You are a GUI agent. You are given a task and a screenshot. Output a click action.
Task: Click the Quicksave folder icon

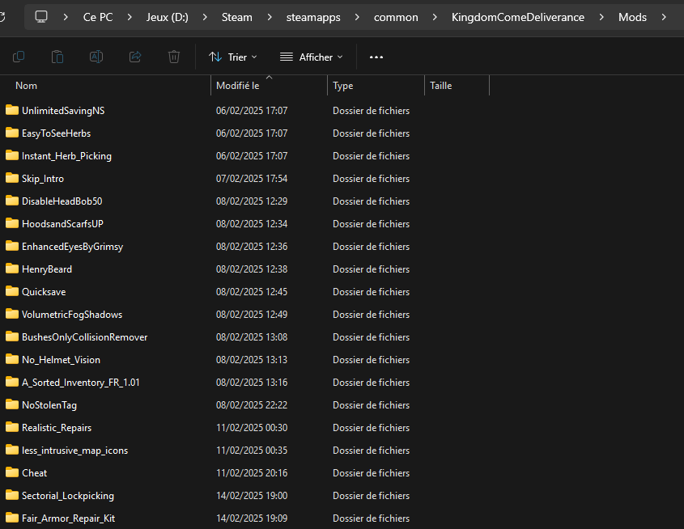(x=12, y=291)
